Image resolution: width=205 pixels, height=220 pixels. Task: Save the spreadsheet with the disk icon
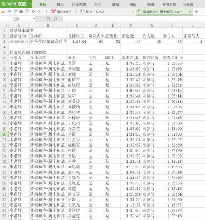point(9,12)
